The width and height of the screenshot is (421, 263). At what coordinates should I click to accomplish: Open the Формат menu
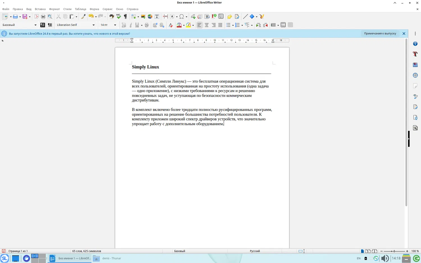(54, 9)
